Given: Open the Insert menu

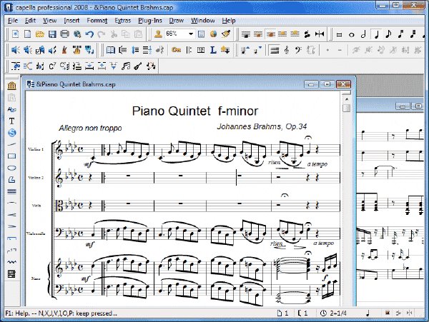Looking at the screenshot, I should (71, 21).
